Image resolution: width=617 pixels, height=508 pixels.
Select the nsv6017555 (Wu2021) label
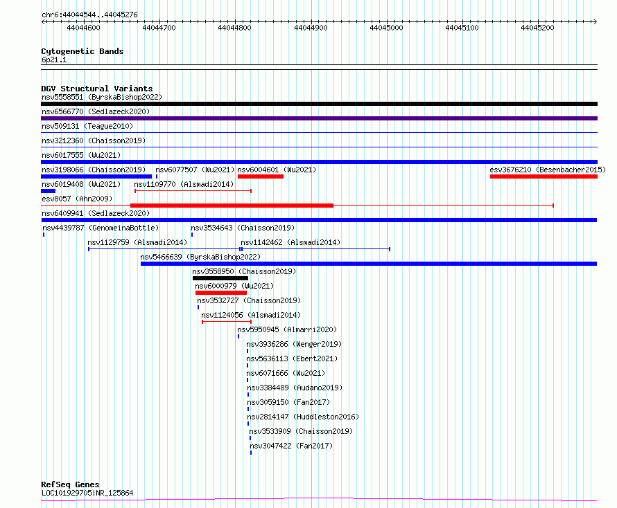pyautogui.click(x=81, y=155)
